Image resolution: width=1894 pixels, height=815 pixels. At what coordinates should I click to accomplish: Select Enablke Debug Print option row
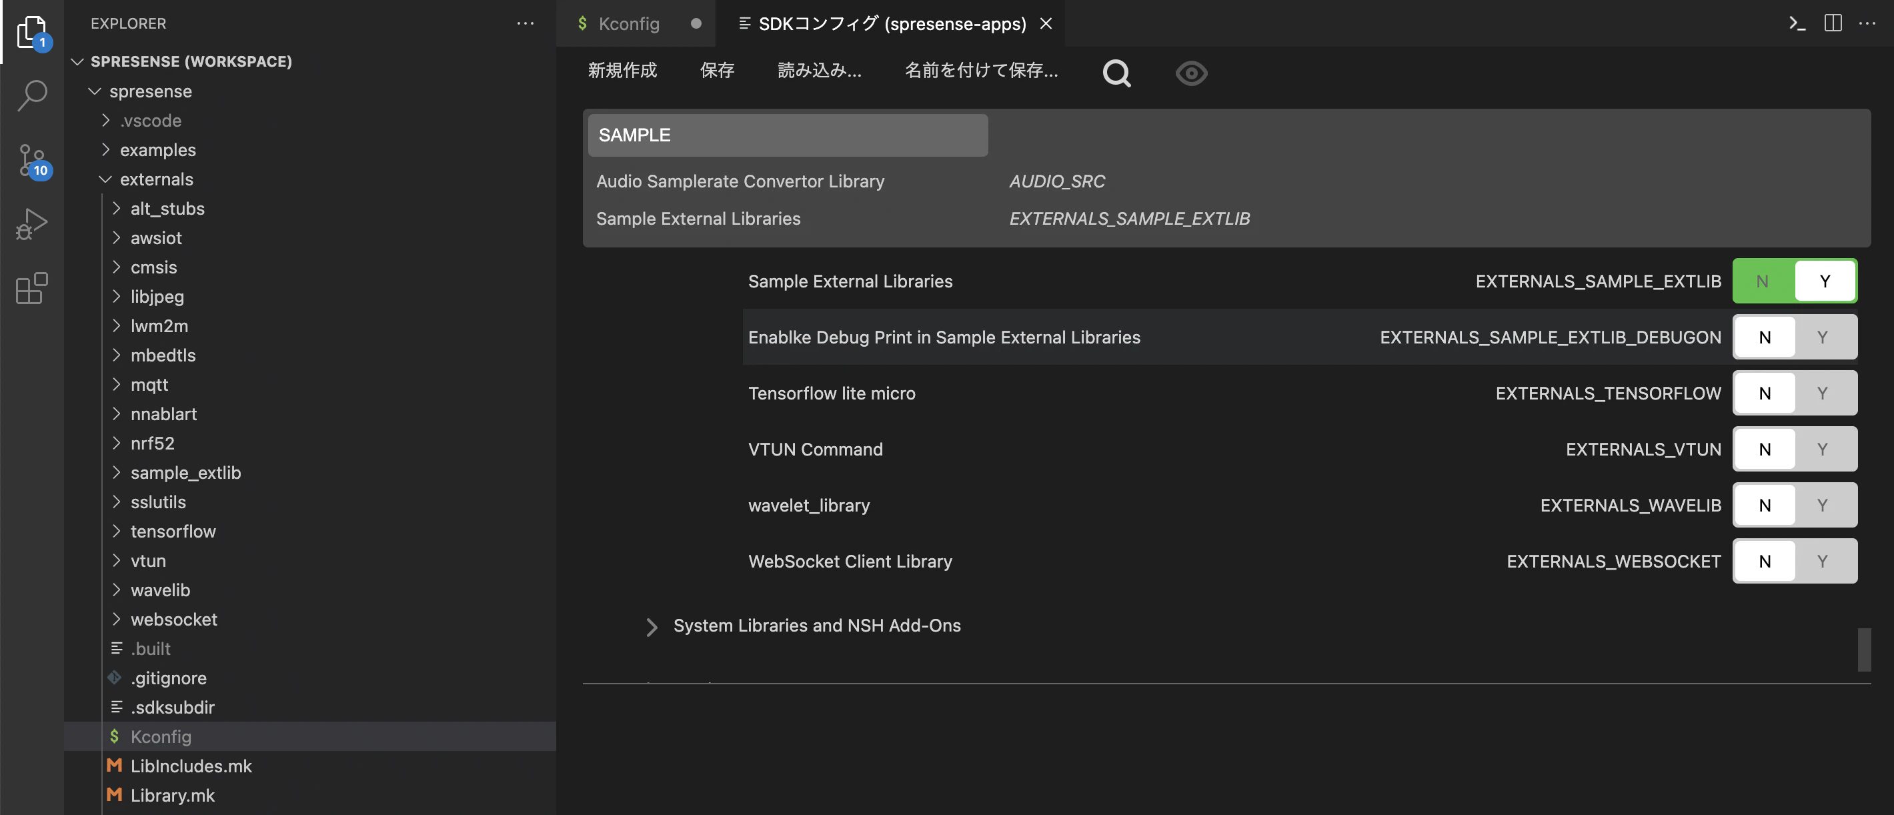point(1299,337)
